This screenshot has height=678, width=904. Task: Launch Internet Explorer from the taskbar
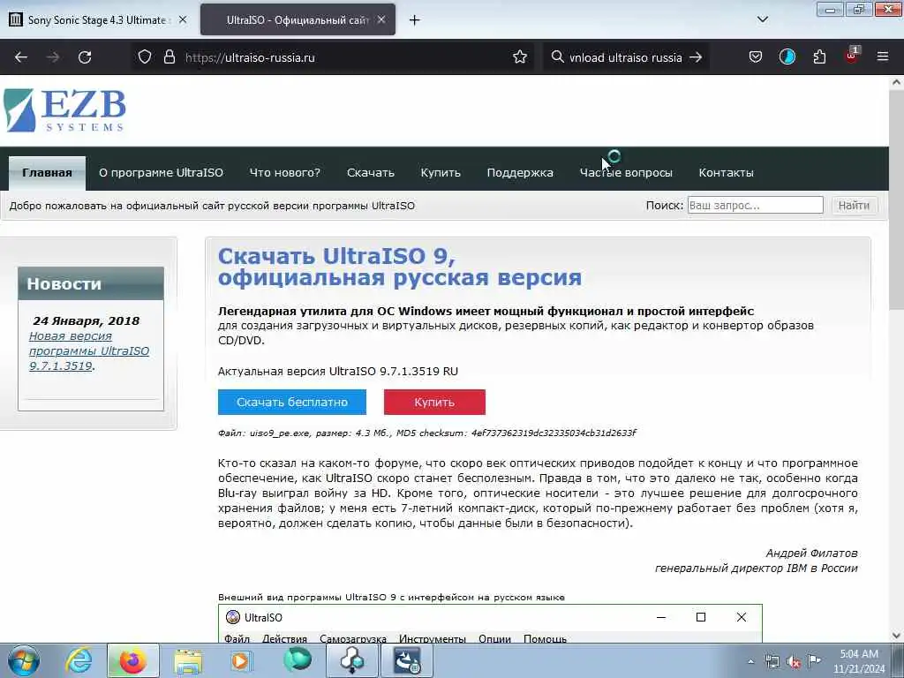(x=79, y=660)
